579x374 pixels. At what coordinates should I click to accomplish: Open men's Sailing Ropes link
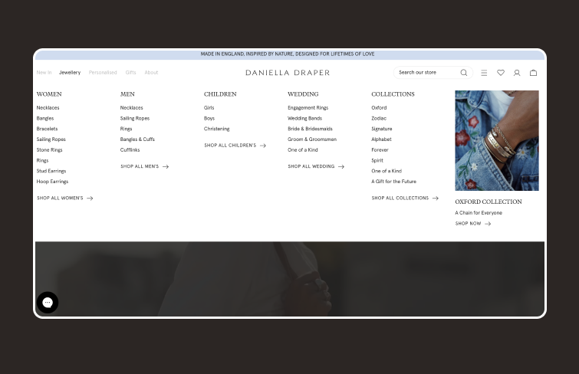tap(135, 119)
